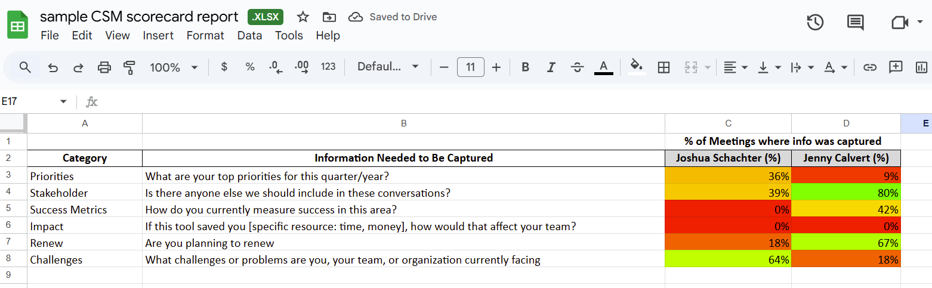Select the Paint format roller

(129, 67)
